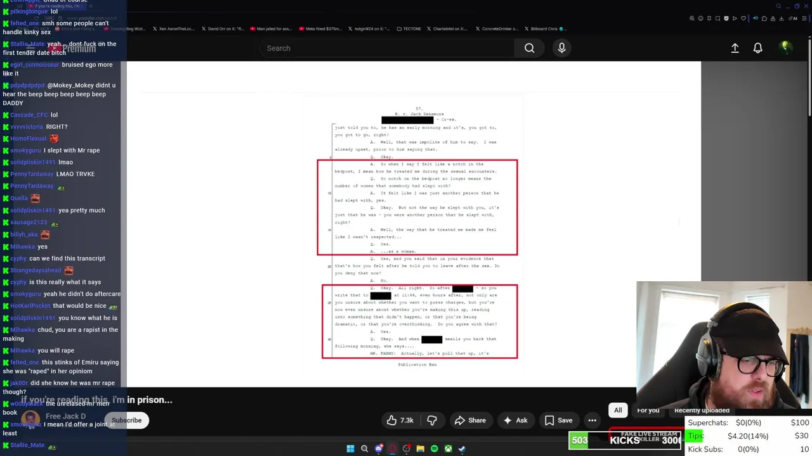812x456 pixels.
Task: Open Spotify from the taskbar
Action: (x=434, y=448)
